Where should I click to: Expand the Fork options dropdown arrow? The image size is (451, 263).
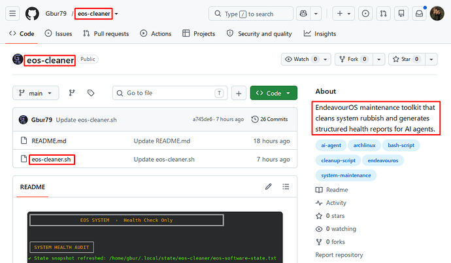pyautogui.click(x=379, y=60)
